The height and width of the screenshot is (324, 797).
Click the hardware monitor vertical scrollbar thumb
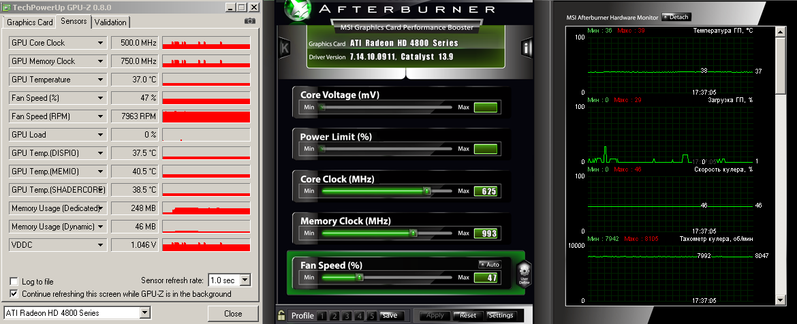click(781, 65)
